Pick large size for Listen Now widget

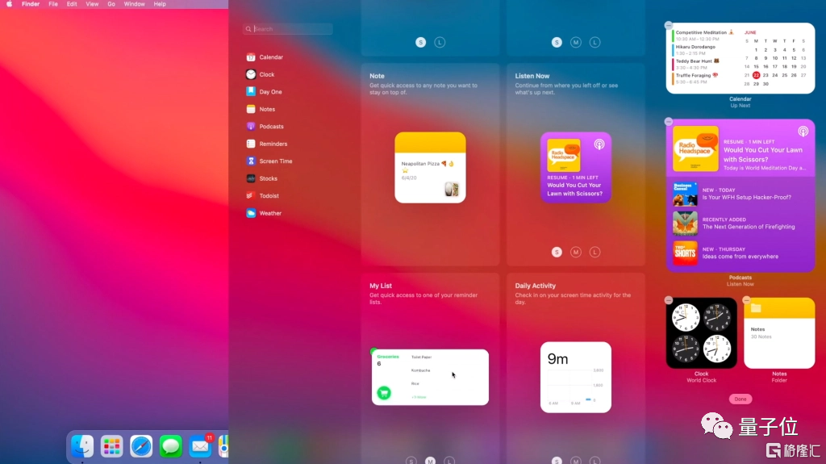click(x=594, y=252)
